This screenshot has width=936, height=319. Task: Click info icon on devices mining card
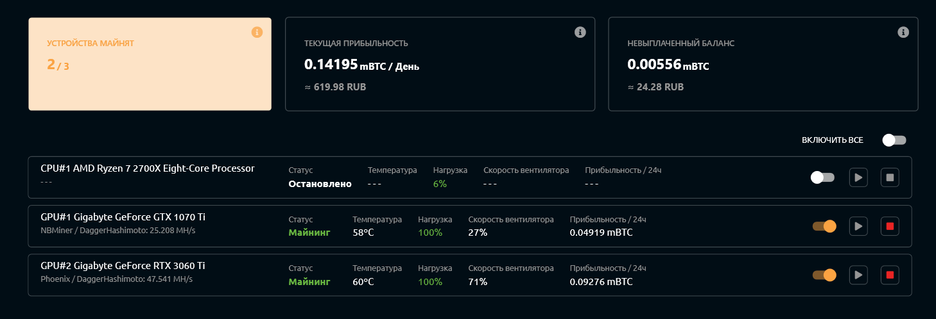pos(257,32)
